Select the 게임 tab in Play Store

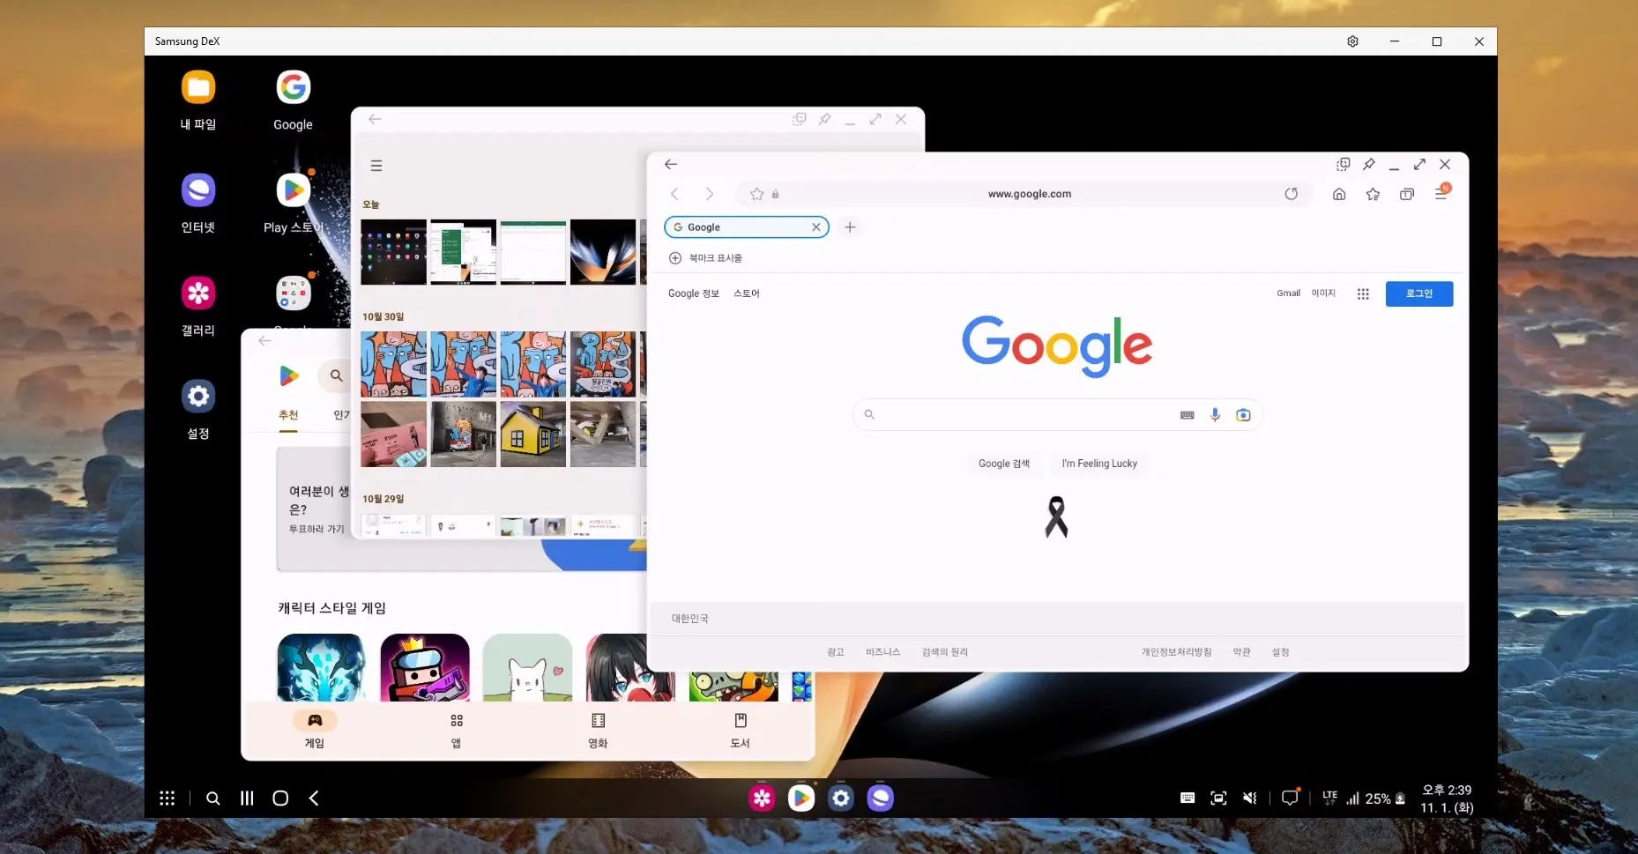point(315,731)
